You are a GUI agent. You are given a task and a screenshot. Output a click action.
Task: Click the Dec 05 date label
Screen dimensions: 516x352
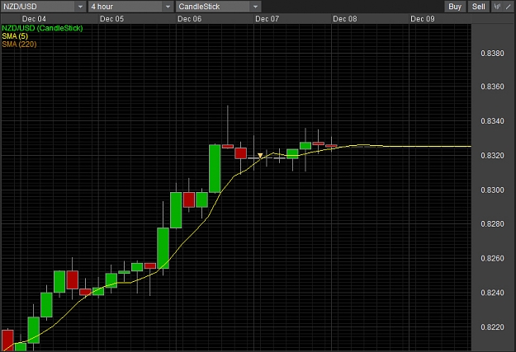[112, 19]
